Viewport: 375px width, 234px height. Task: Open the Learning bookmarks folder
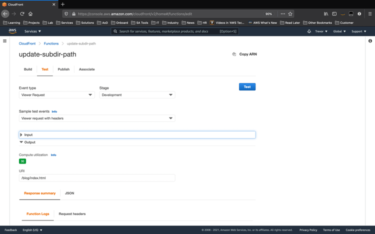pyautogui.click(x=11, y=22)
